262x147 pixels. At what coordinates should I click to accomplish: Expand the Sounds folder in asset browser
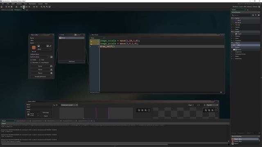[x=232, y=27]
